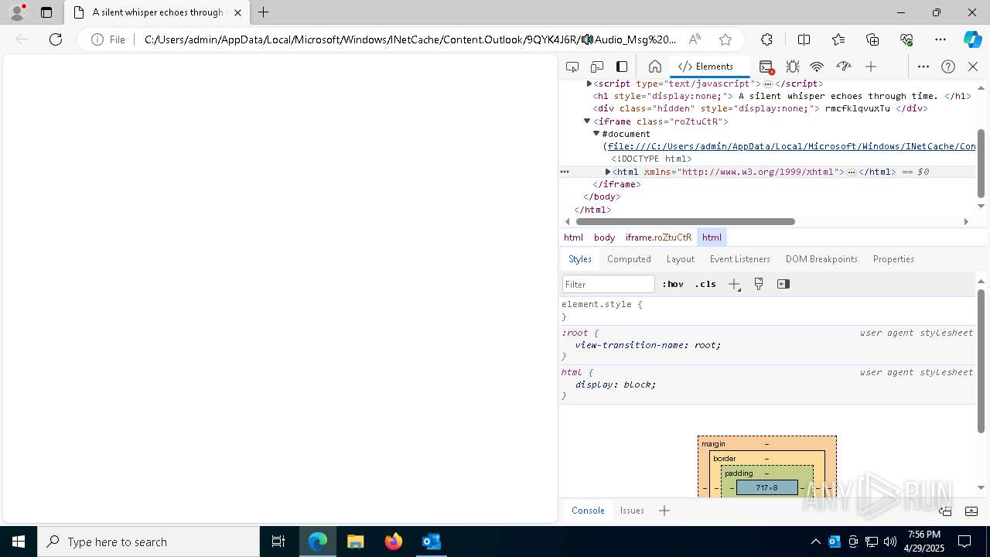Select the inspect element picker tool

pyautogui.click(x=572, y=67)
